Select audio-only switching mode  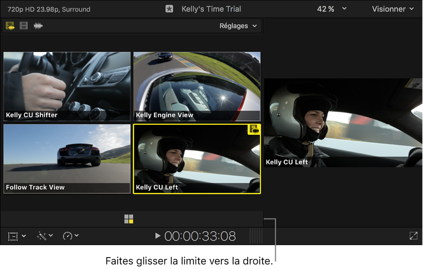pos(38,26)
